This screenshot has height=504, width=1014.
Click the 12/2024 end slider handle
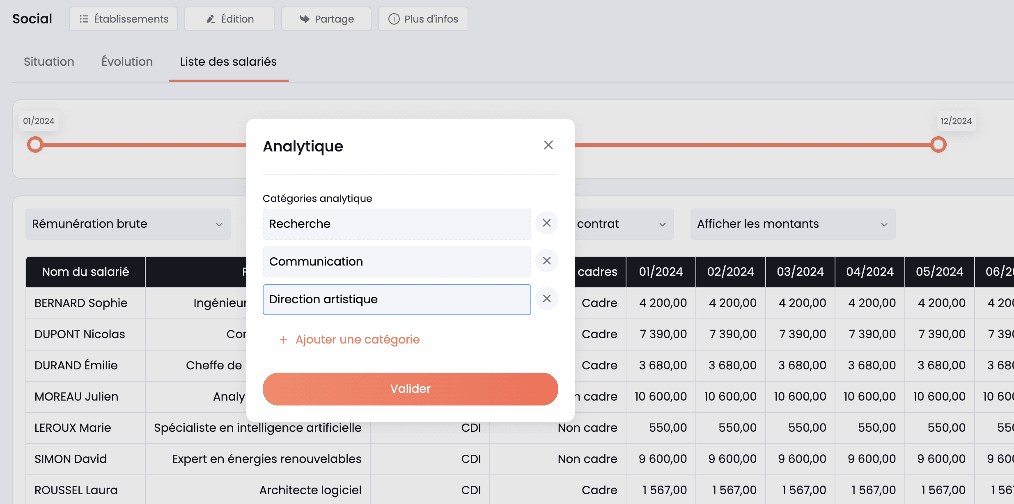click(x=938, y=144)
